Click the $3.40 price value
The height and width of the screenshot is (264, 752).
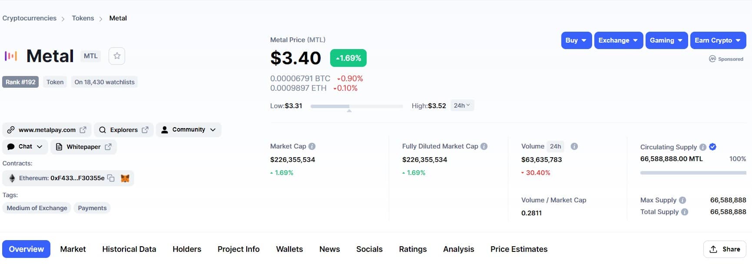295,58
